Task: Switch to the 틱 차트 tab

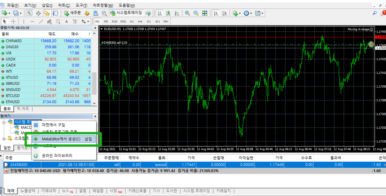Action: (x=22, y=109)
